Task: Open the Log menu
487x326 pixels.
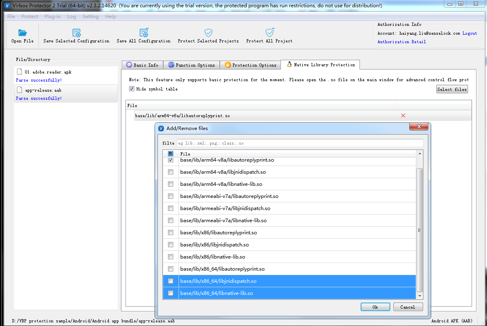Action: point(72,17)
